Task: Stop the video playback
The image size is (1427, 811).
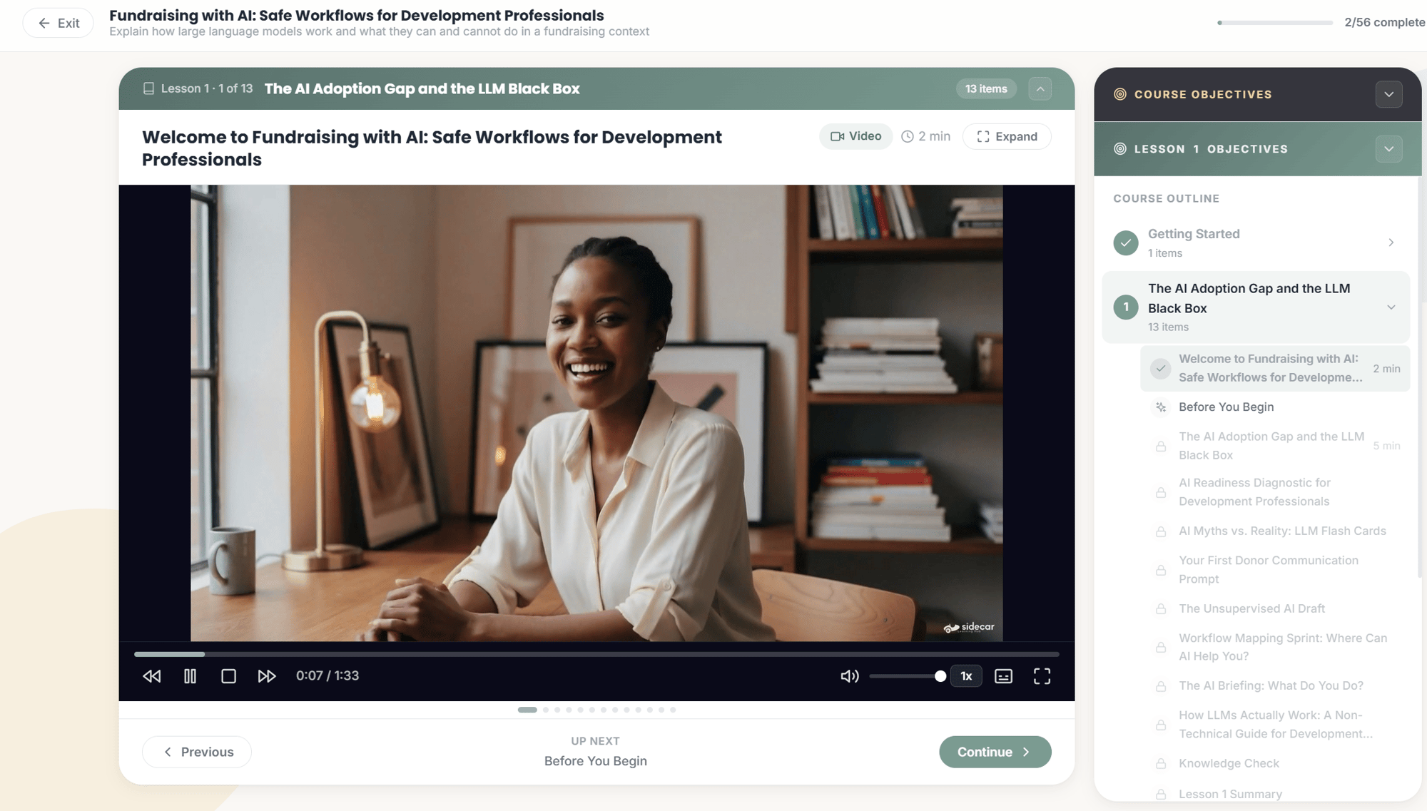Action: pos(228,676)
